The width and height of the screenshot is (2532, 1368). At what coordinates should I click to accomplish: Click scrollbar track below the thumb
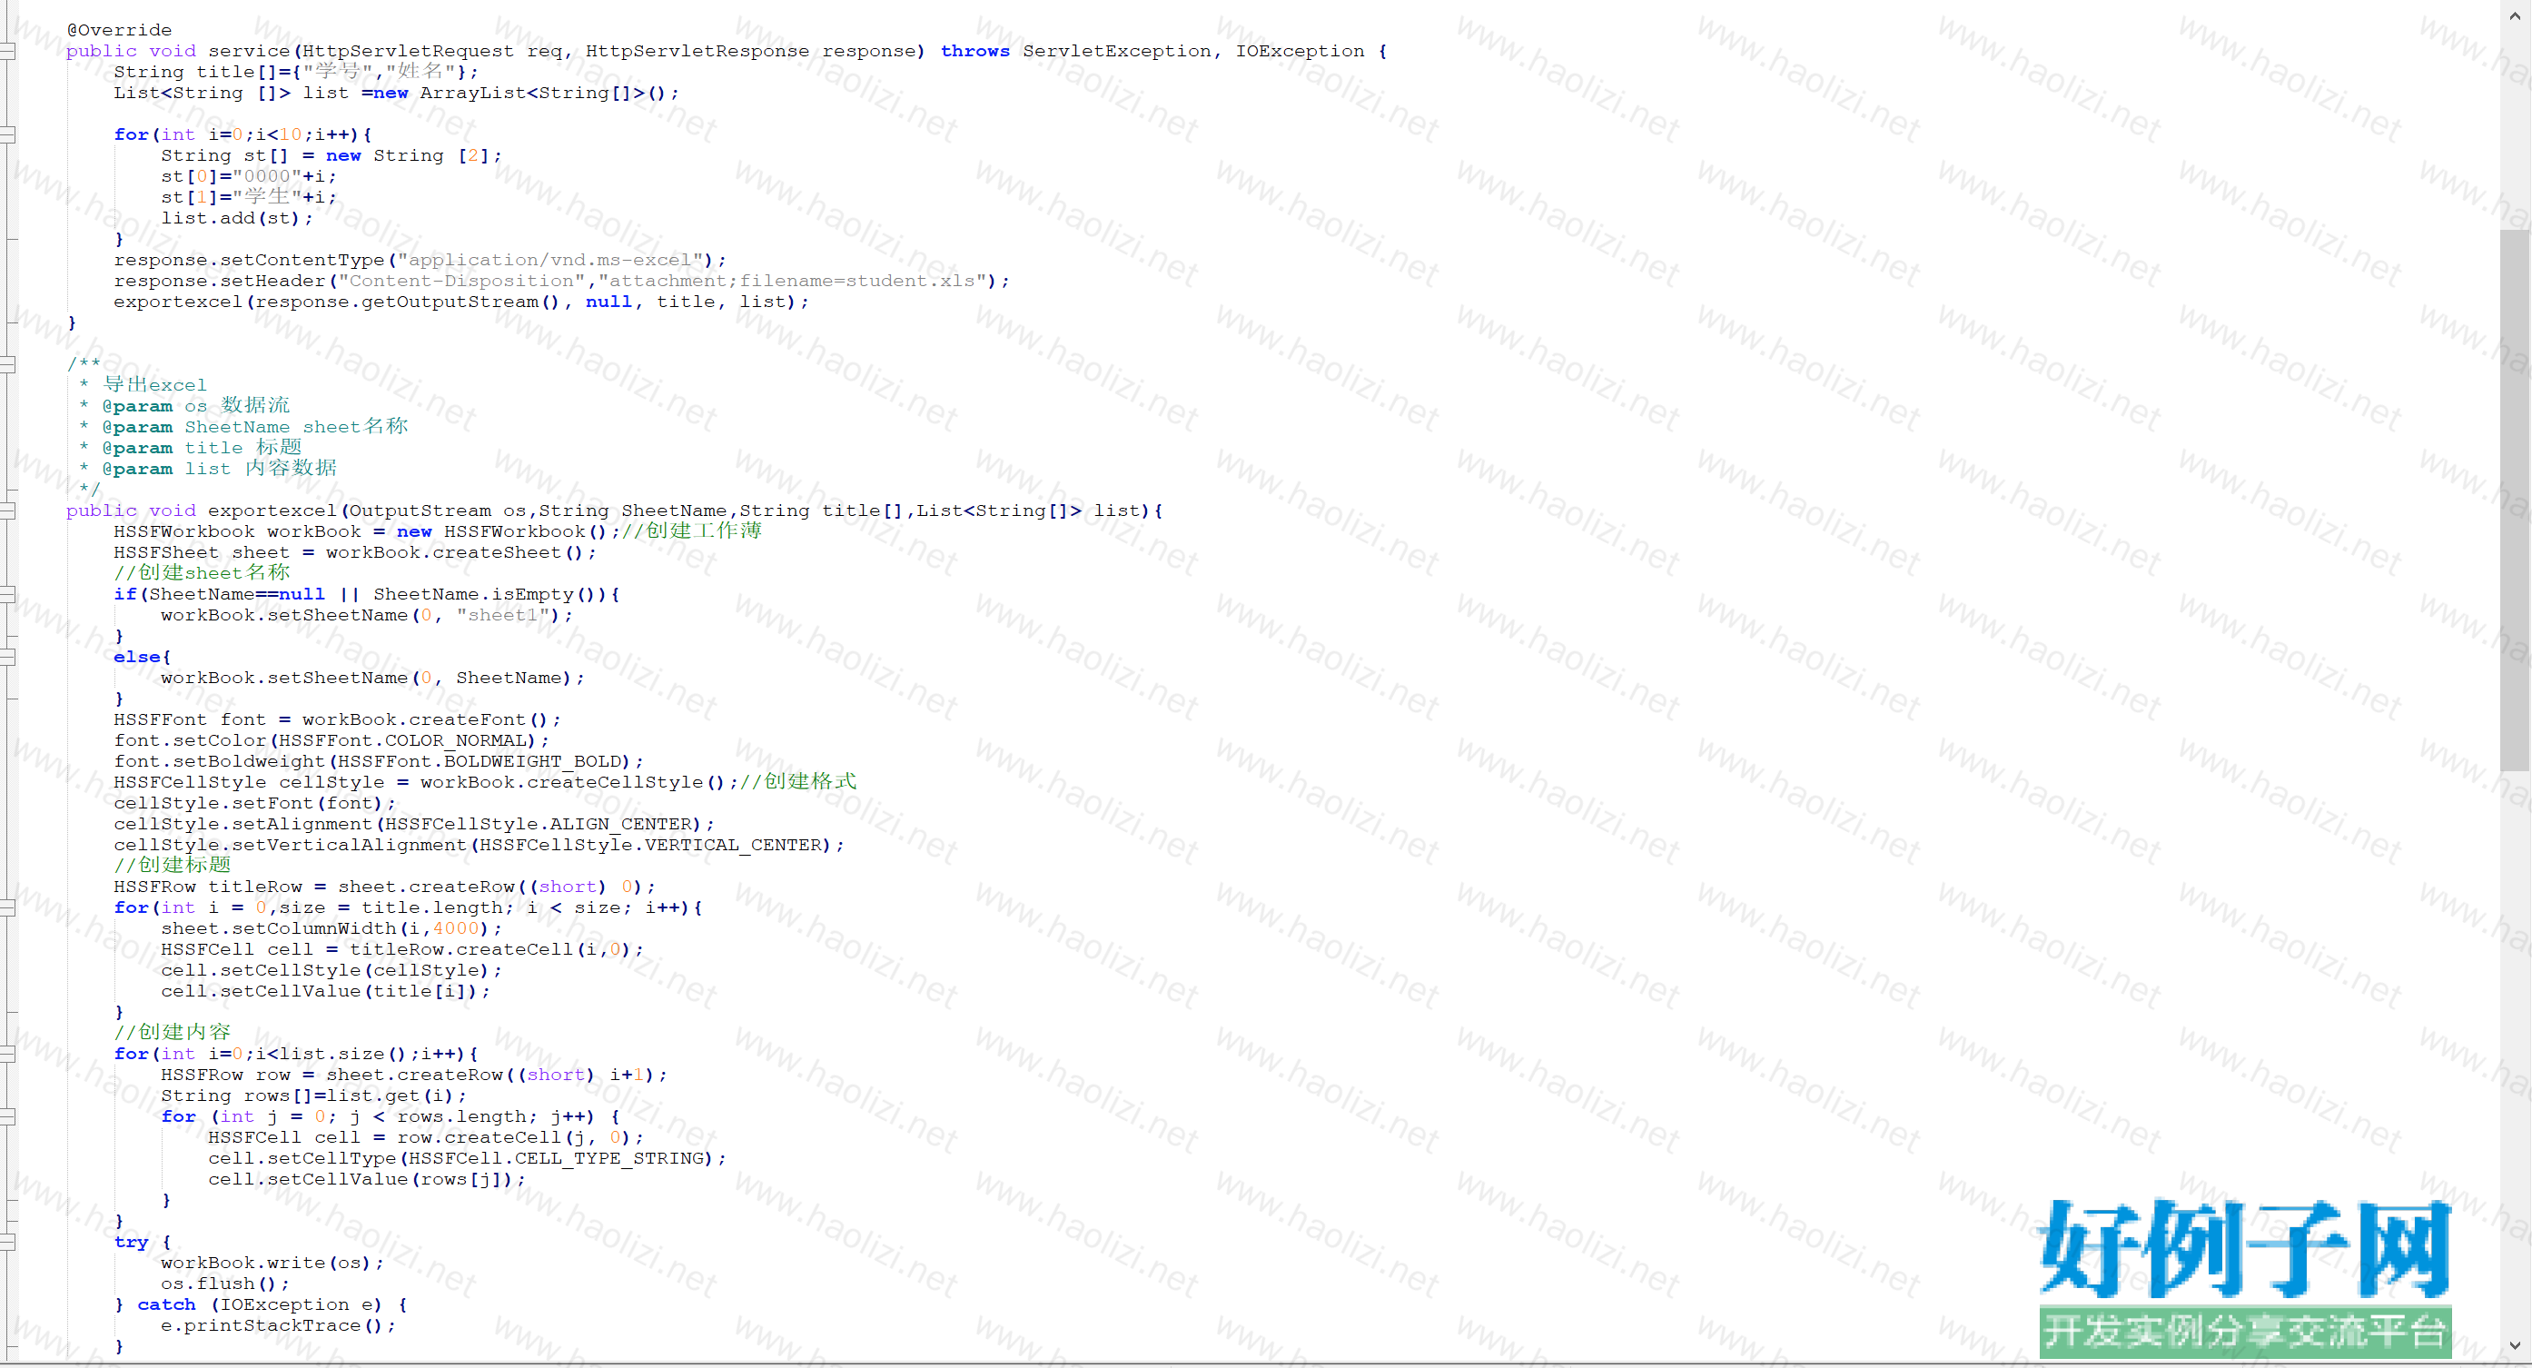(x=2515, y=1052)
